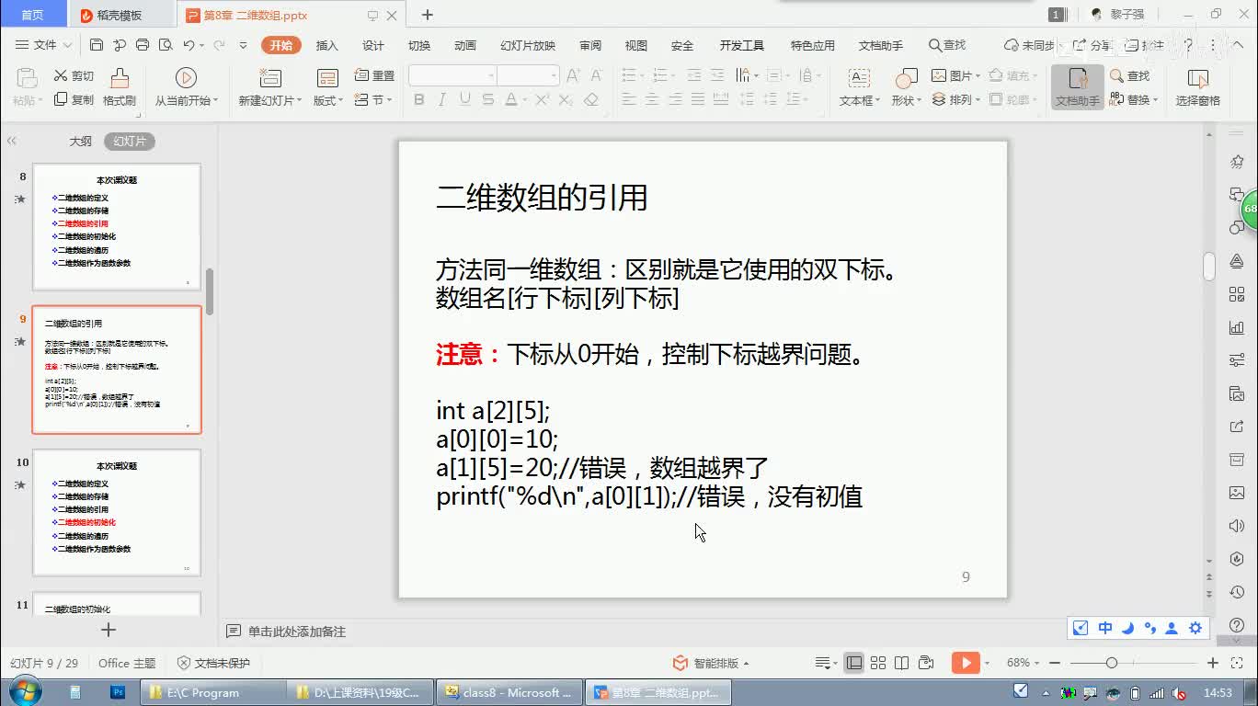Click the Text Box (文本框) icon
1258x706 pixels.
tap(858, 79)
